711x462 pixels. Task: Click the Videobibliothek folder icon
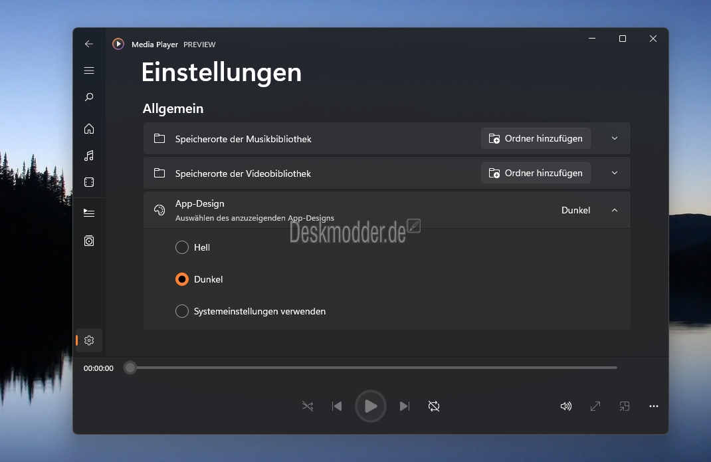[159, 173]
